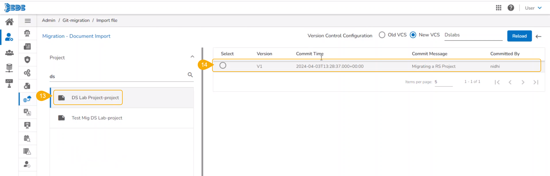Collapse the Project section chevron

coord(192,57)
